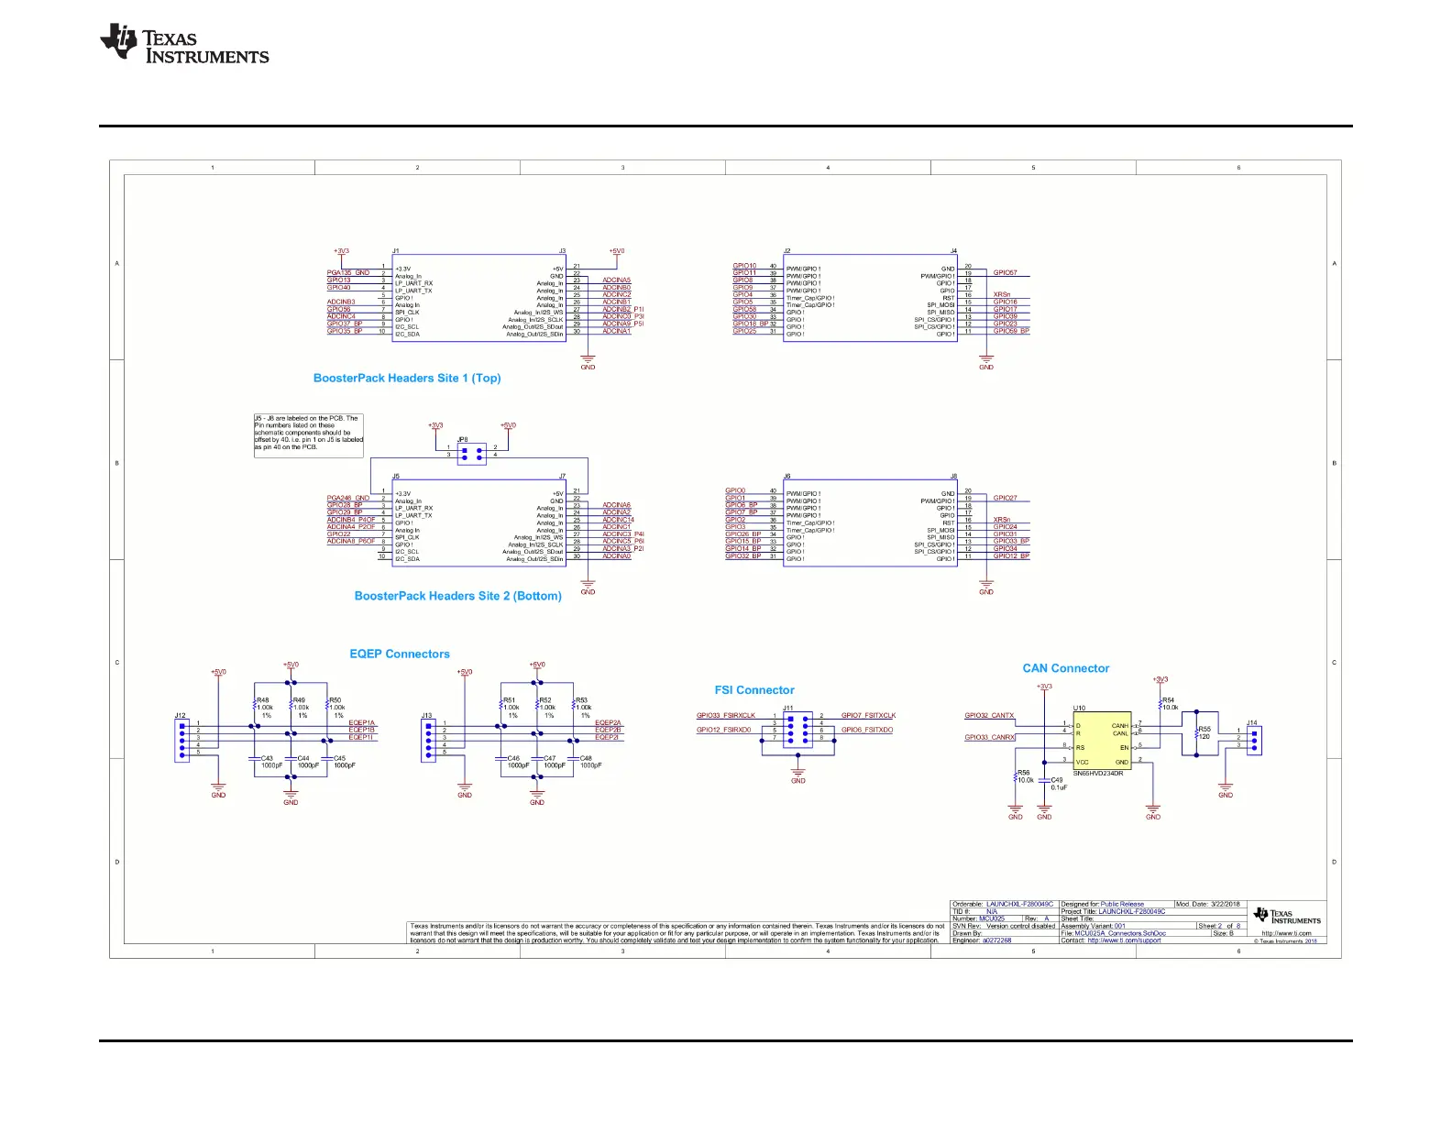Select the 'EQEP Connectors' heading

click(400, 654)
